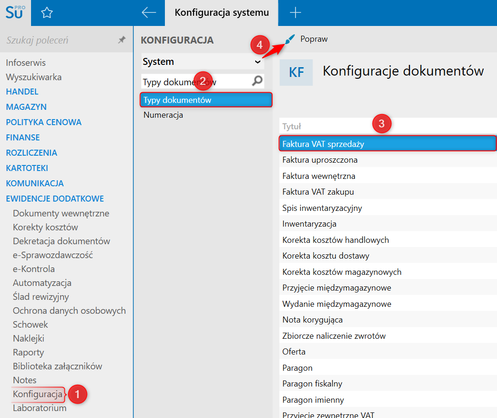Click the magnifier icon in configuration search
The height and width of the screenshot is (418, 497).
[258, 81]
